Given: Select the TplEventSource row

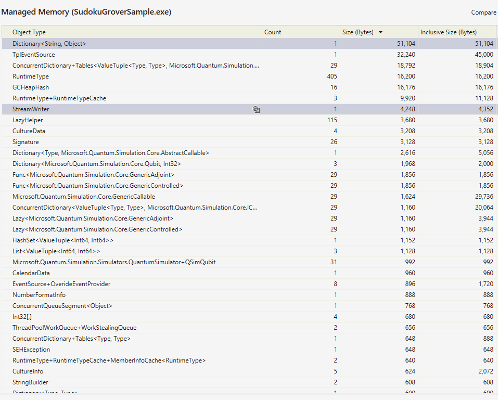Looking at the screenshot, I should 249,55.
